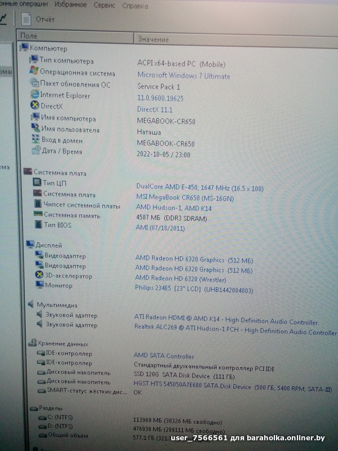
Task: Open the DirectX 11.1 link
Action: (x=154, y=109)
